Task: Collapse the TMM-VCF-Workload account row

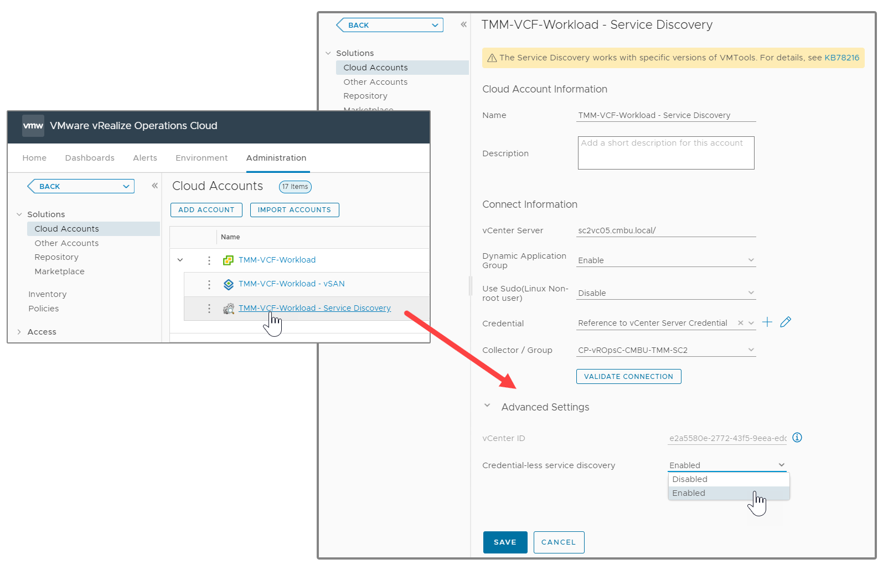Action: coord(180,260)
